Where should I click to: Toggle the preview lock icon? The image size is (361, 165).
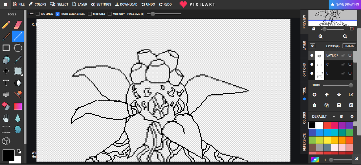pyautogui.click(x=314, y=29)
